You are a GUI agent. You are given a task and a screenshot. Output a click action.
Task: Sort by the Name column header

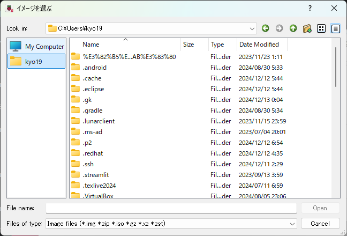coord(125,45)
